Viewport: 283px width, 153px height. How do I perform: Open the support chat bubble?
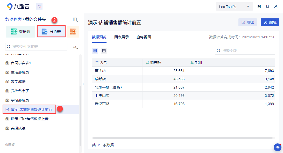277,147
